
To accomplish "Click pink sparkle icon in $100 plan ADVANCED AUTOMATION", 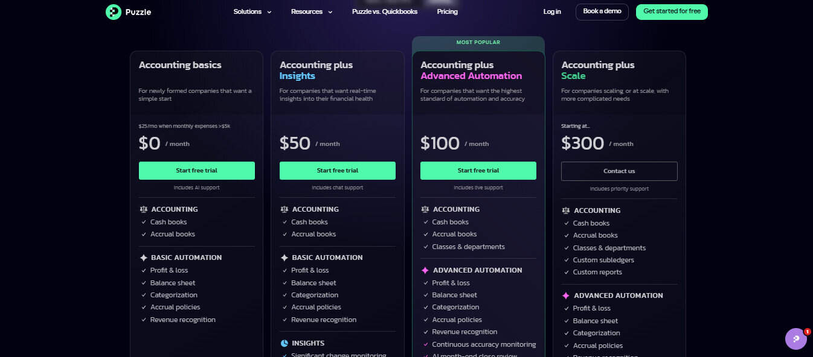I will click(425, 270).
